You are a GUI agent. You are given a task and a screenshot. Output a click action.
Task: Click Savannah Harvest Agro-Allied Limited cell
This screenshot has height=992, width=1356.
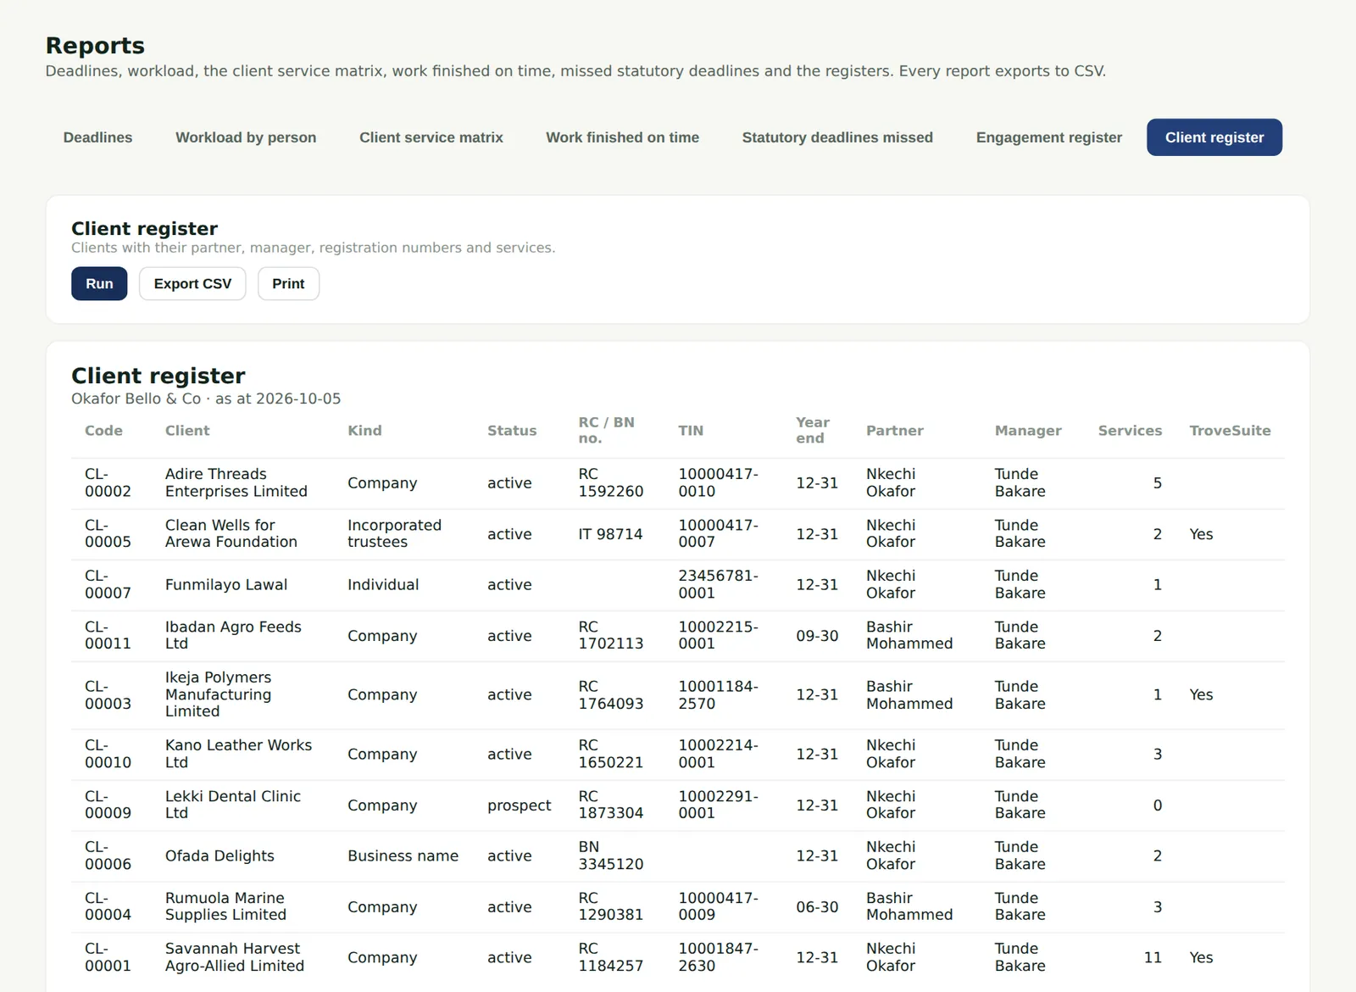click(x=235, y=957)
